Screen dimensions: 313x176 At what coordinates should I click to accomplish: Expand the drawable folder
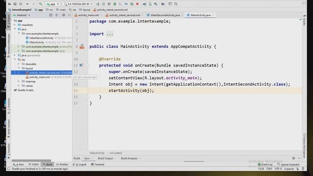coord(19,64)
